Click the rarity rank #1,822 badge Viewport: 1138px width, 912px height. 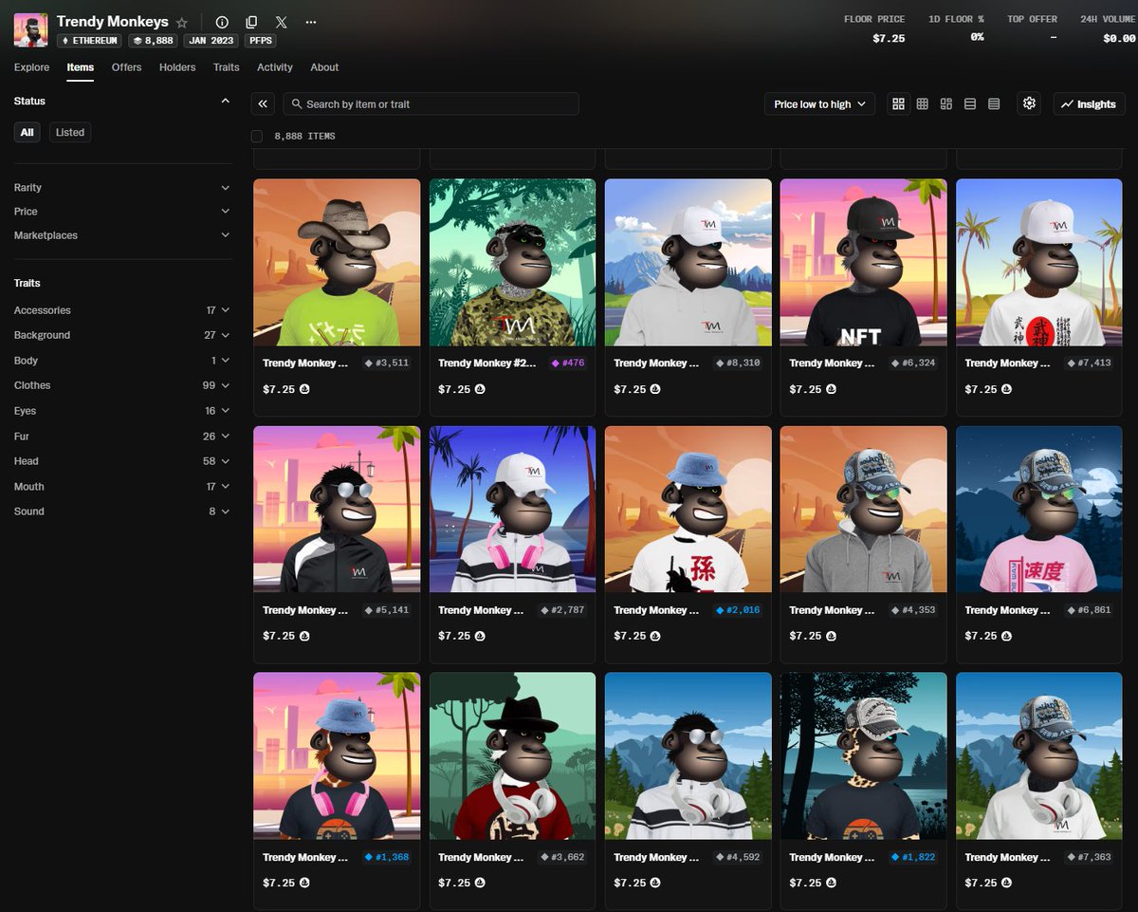(x=914, y=857)
